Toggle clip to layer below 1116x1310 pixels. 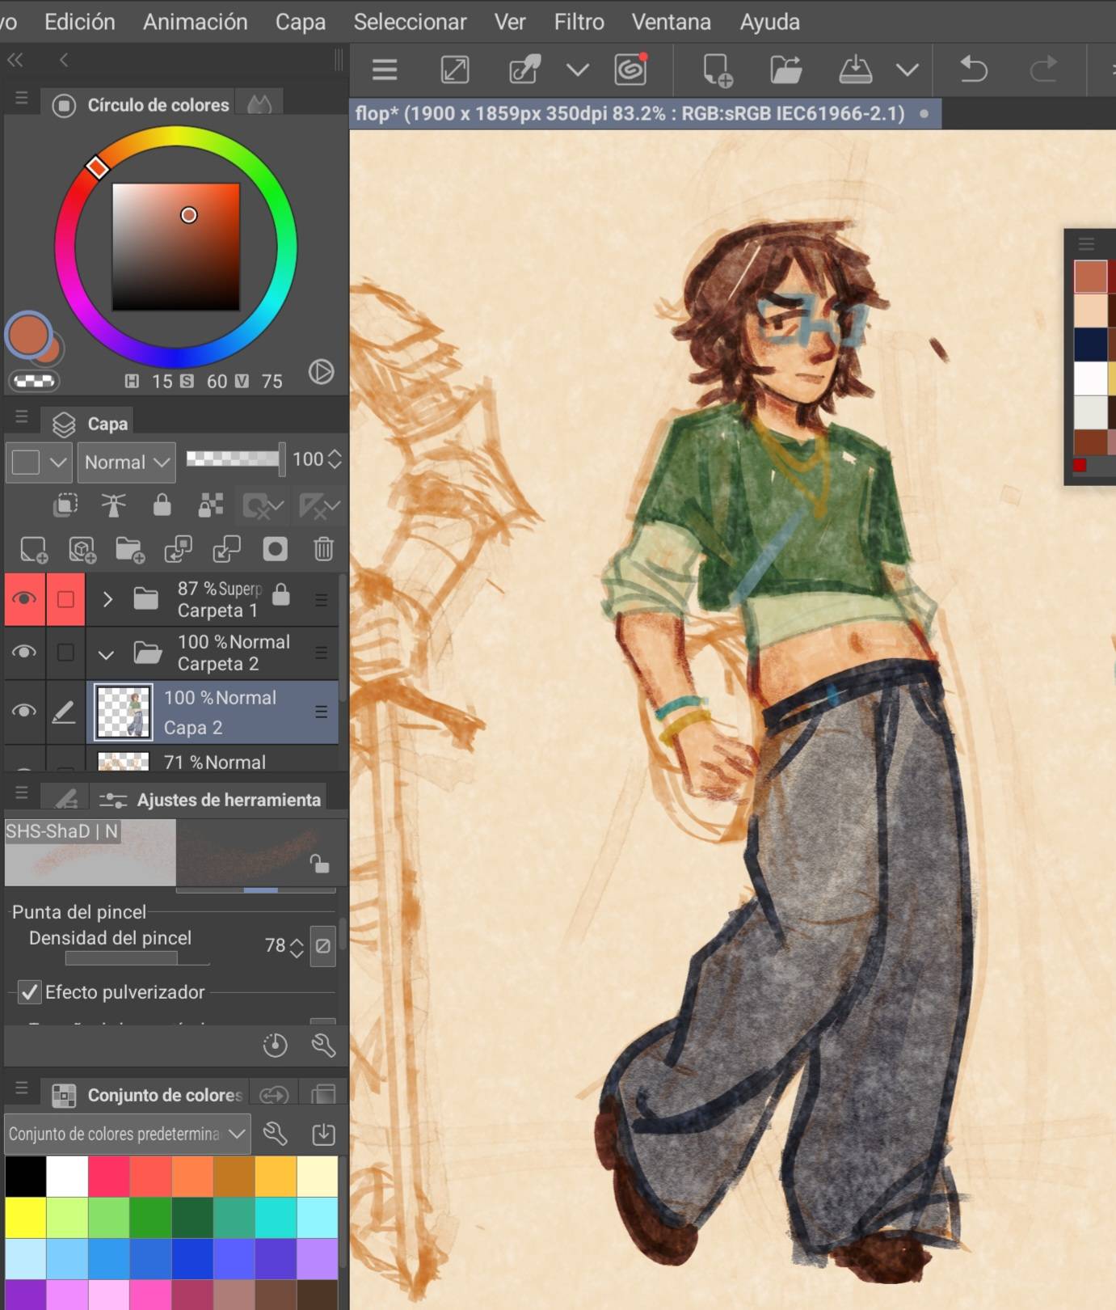point(65,505)
